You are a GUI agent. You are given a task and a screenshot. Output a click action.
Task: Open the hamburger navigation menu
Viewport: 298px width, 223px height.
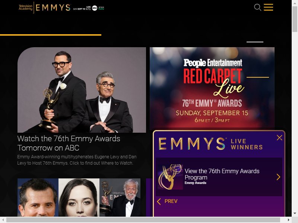coord(268,7)
